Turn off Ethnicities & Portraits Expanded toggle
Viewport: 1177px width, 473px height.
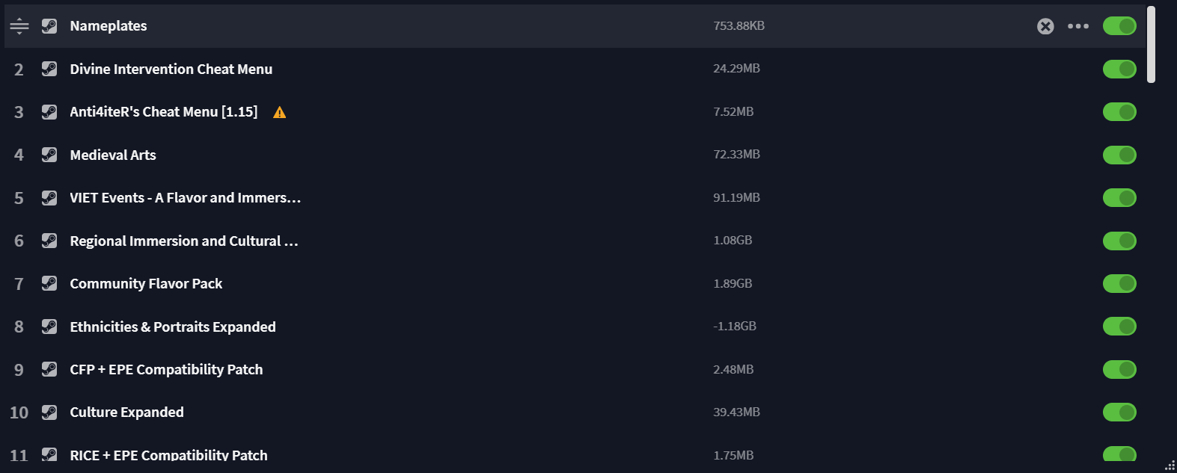[1119, 327]
